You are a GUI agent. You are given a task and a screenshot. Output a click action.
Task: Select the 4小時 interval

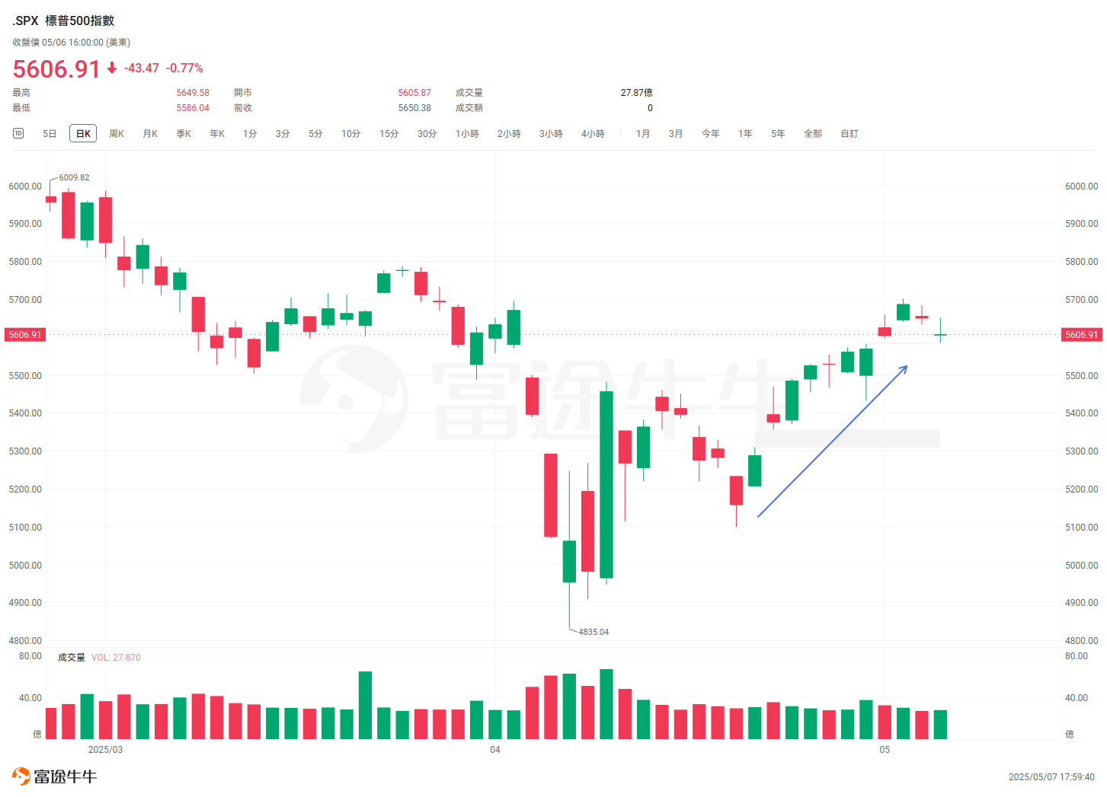click(593, 134)
